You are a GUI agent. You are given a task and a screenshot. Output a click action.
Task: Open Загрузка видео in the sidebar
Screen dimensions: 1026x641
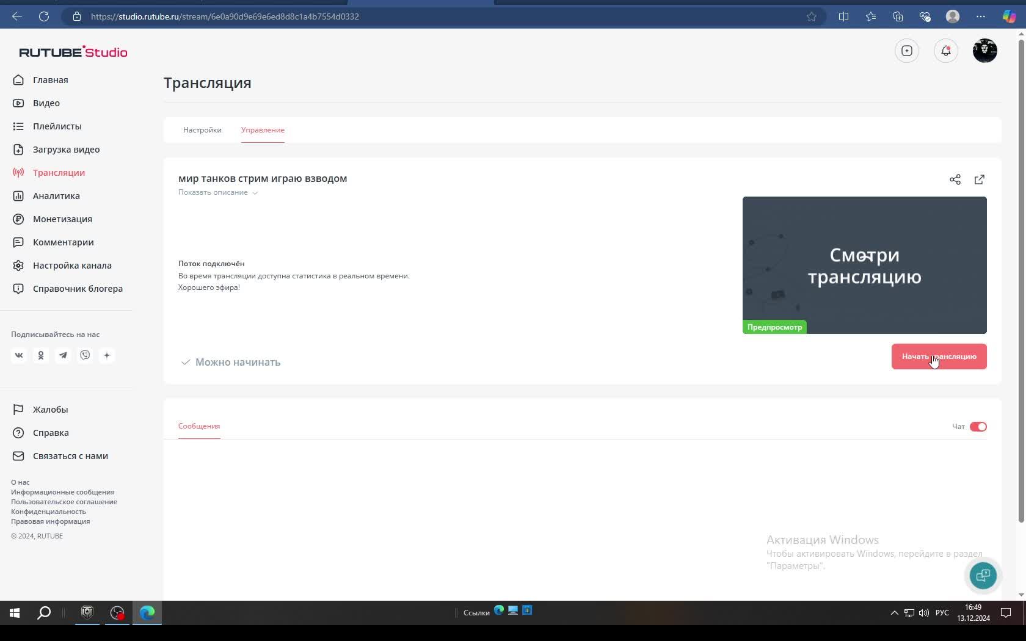[x=66, y=150]
